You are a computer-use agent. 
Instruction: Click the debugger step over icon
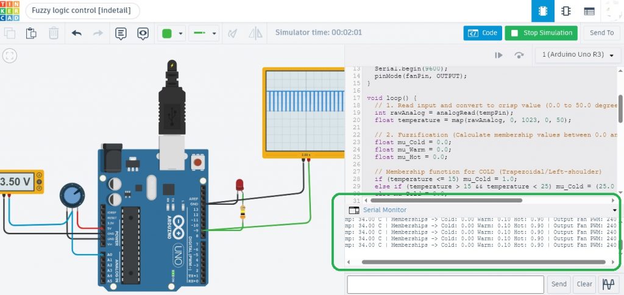click(x=519, y=55)
